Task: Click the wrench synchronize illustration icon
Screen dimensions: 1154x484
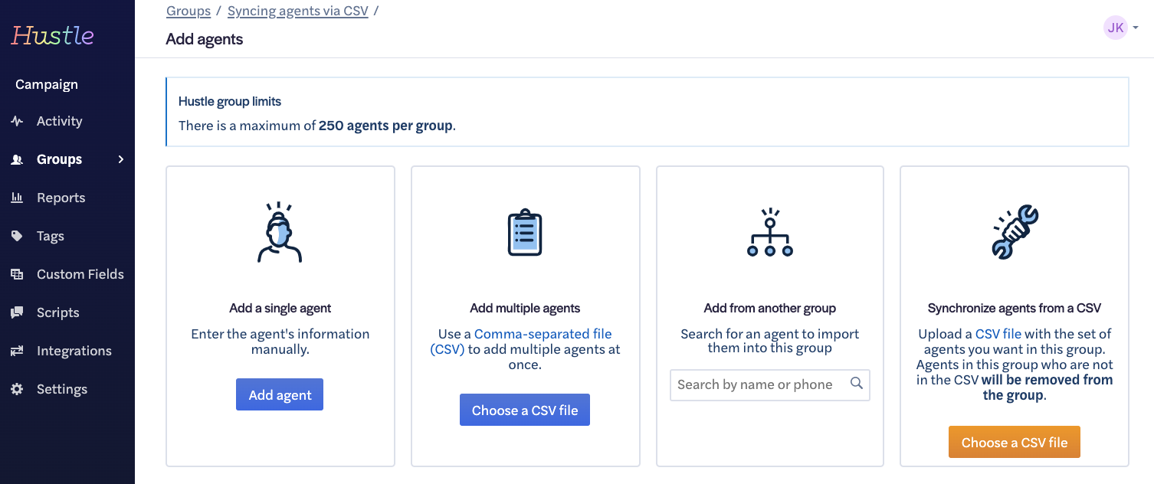Action: [1015, 232]
